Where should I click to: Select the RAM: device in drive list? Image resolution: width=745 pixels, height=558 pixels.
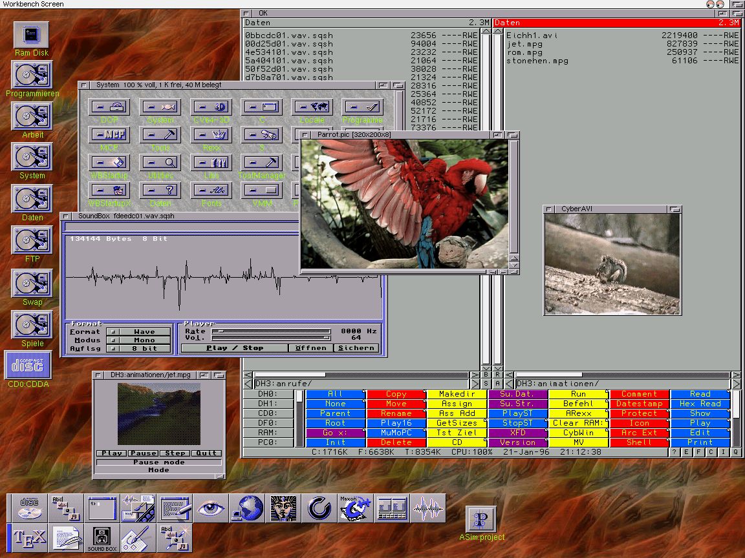tap(268, 433)
